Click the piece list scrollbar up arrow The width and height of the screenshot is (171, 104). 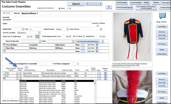pos(95,81)
